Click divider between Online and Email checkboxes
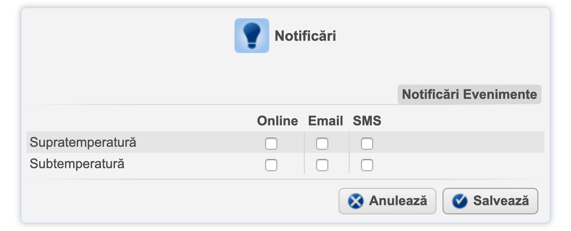This screenshot has height=231, width=571. (304, 154)
